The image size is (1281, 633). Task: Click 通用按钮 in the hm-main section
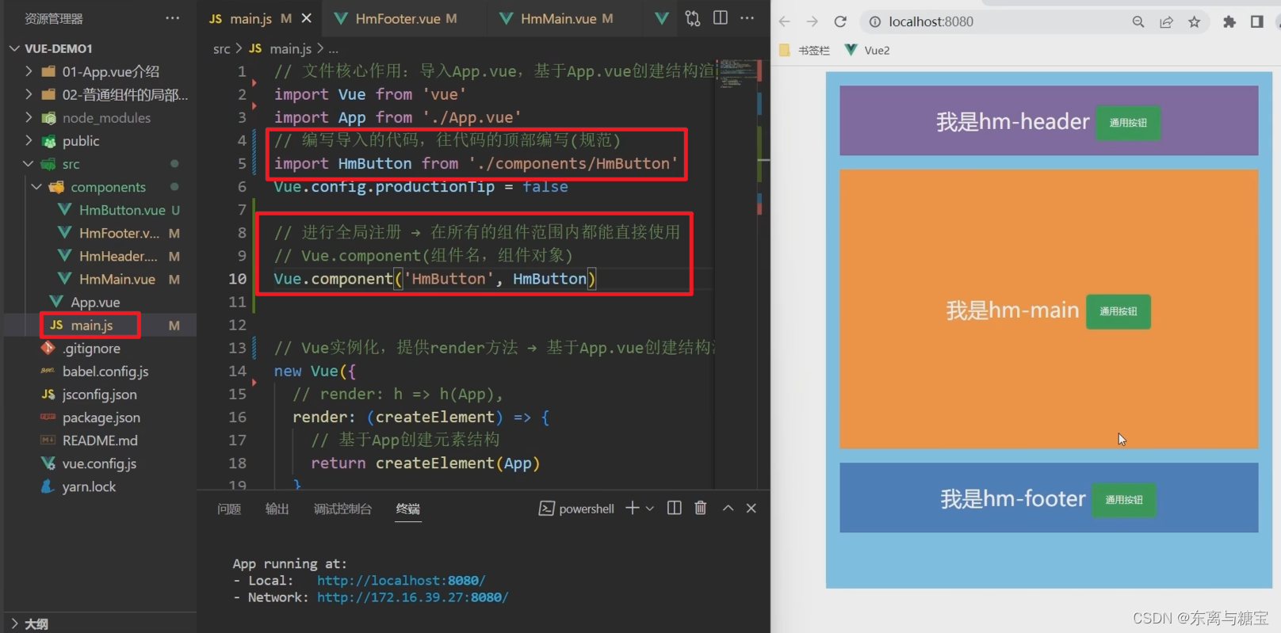pyautogui.click(x=1118, y=311)
